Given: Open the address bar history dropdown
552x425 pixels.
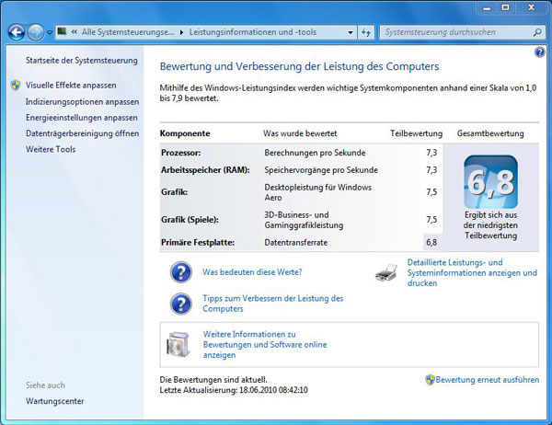Looking at the screenshot, I should 351,32.
